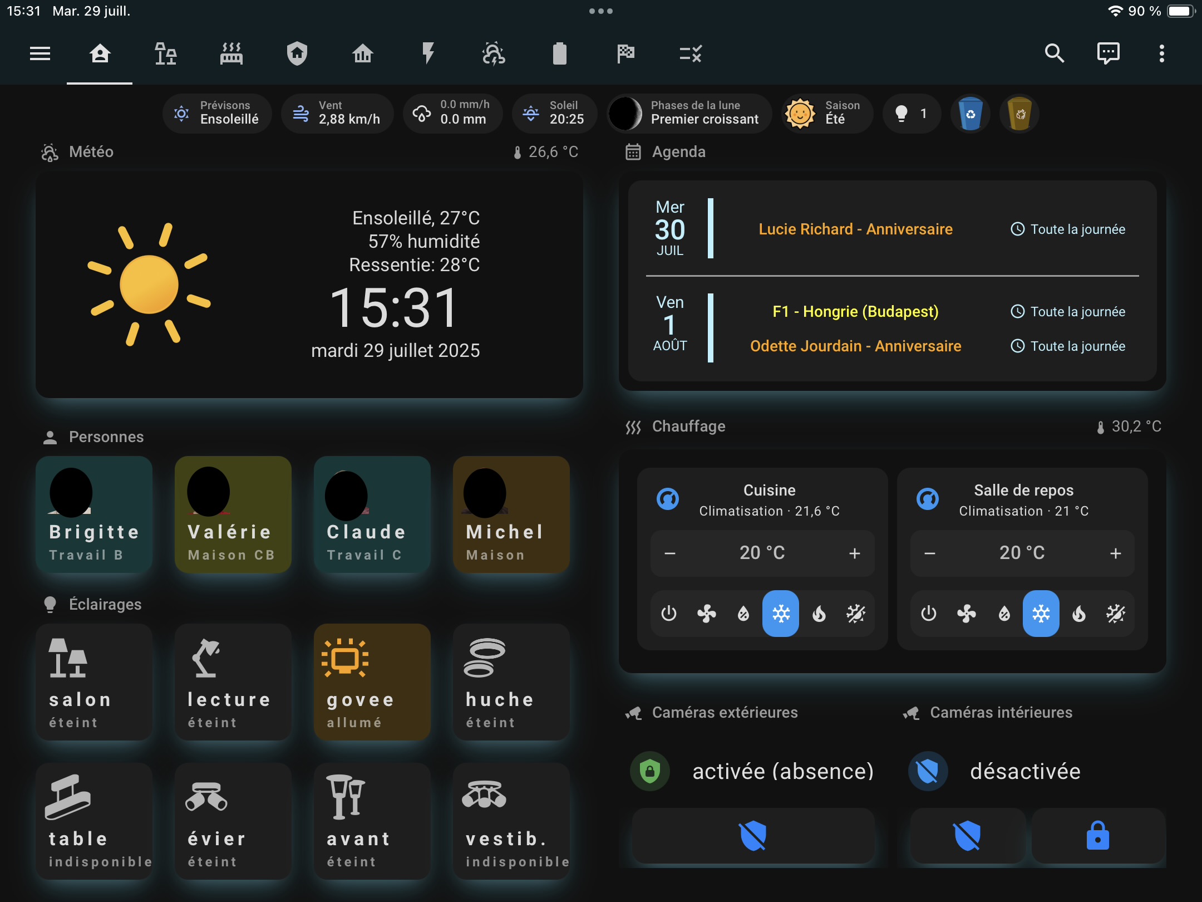
Task: Open the three-dot overflow menu
Action: coord(1161,54)
